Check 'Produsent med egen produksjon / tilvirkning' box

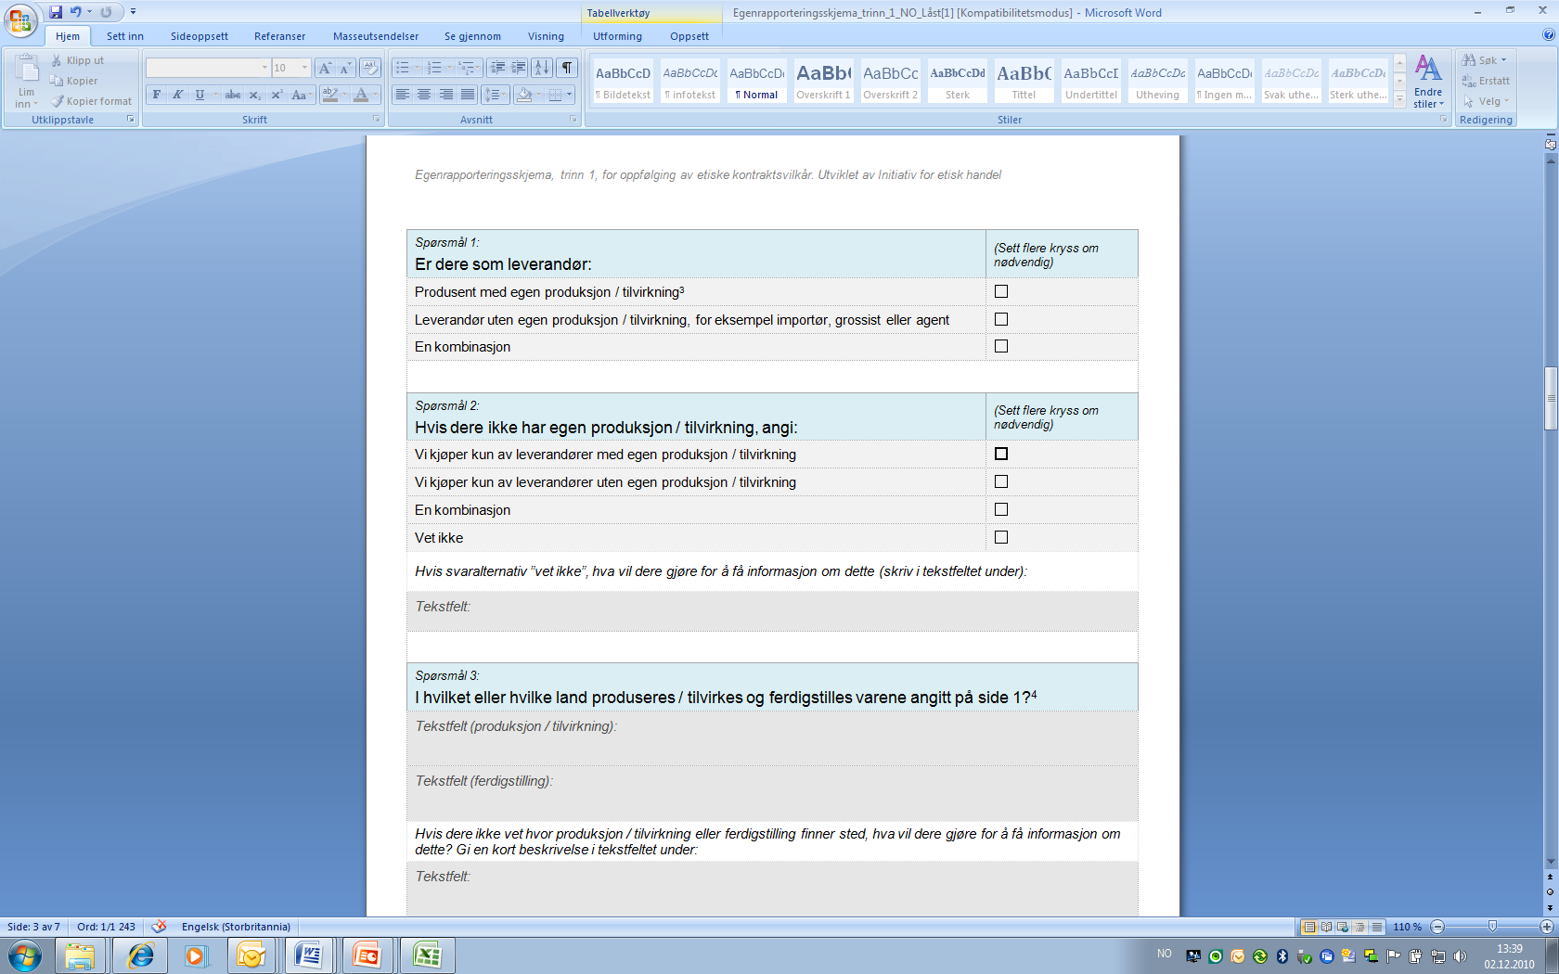tap(1001, 291)
